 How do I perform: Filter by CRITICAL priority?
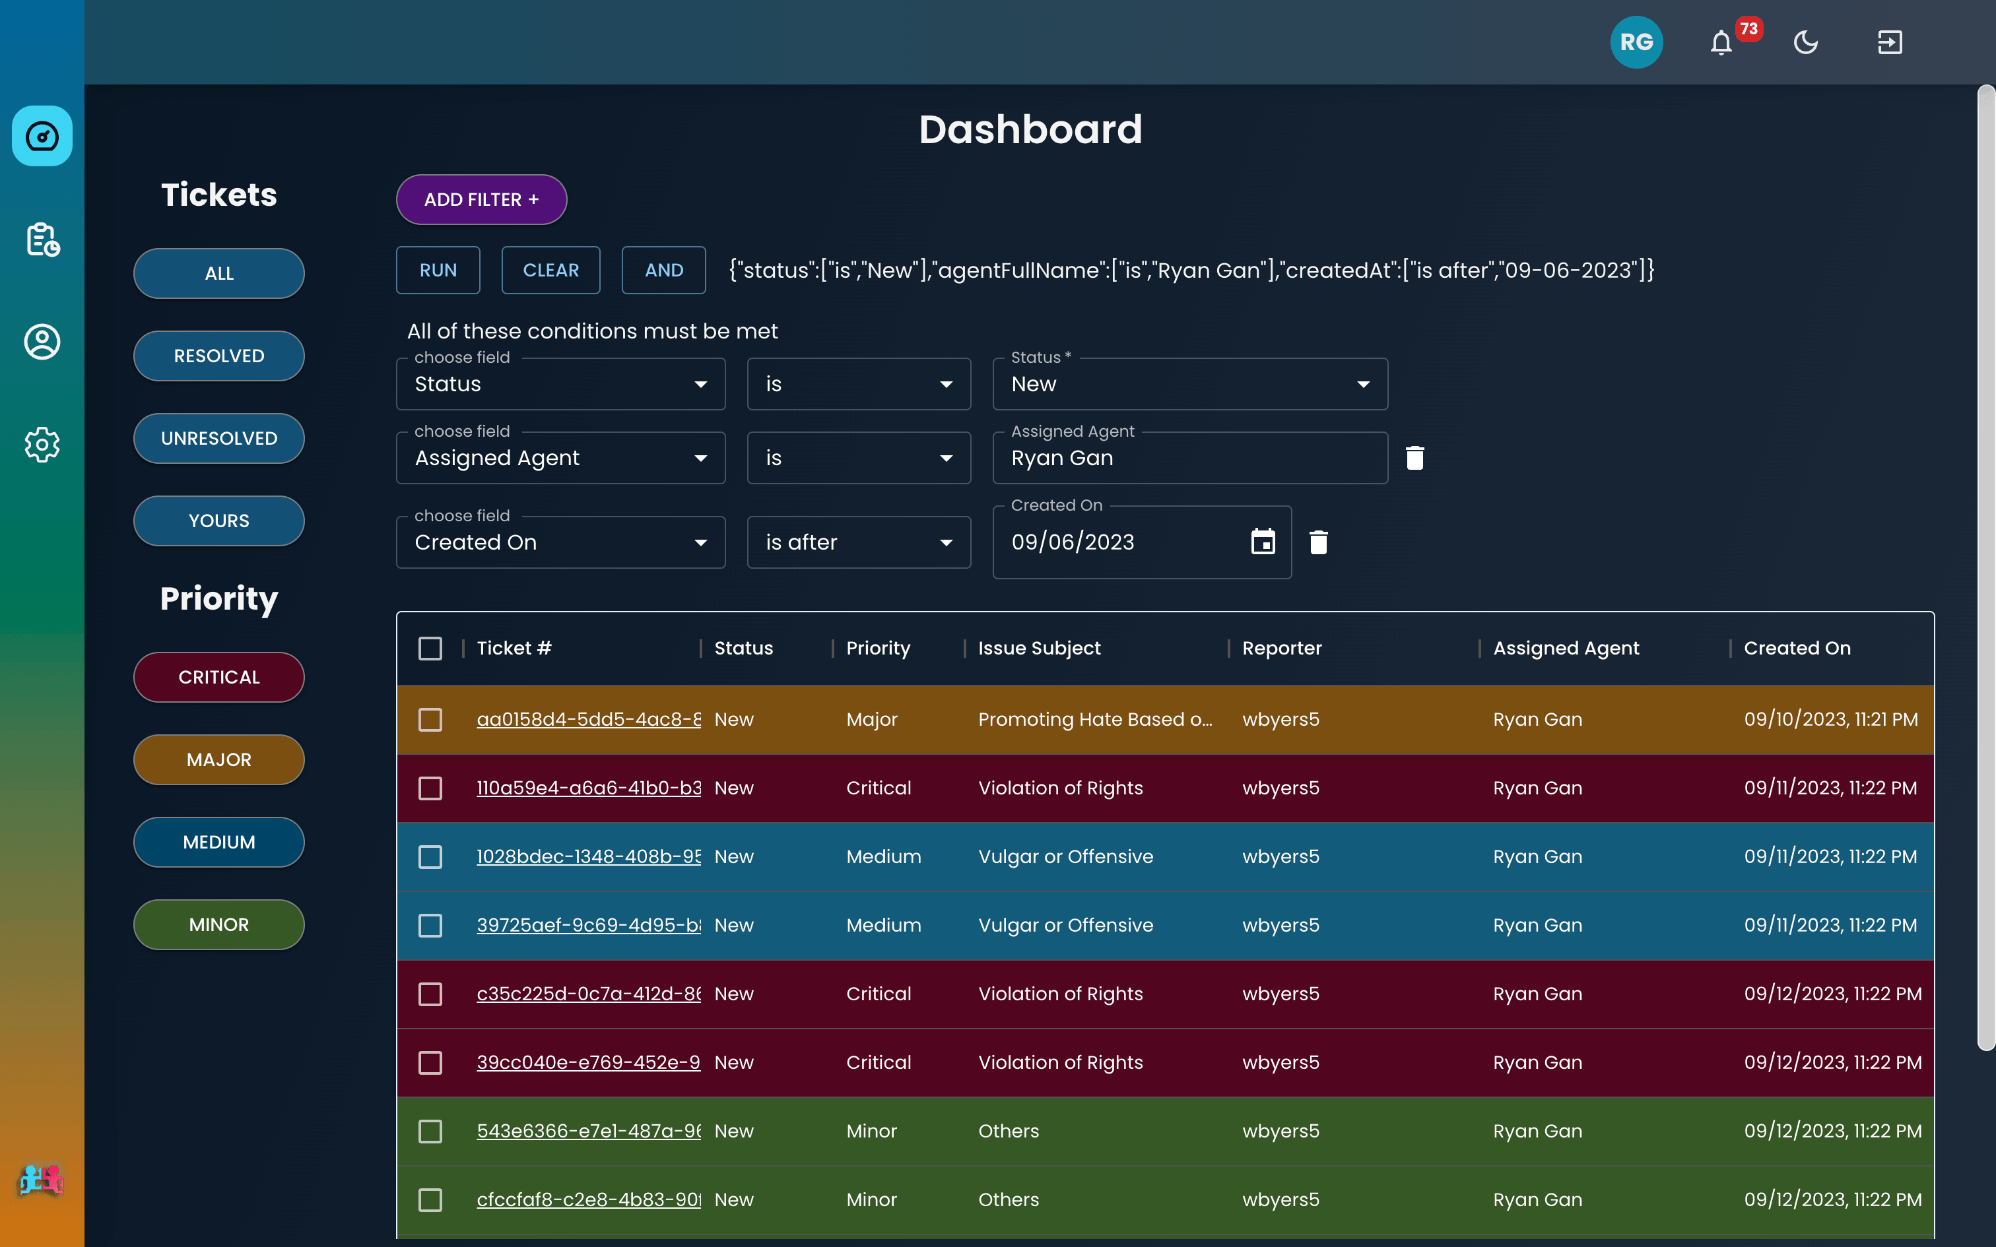(x=218, y=677)
